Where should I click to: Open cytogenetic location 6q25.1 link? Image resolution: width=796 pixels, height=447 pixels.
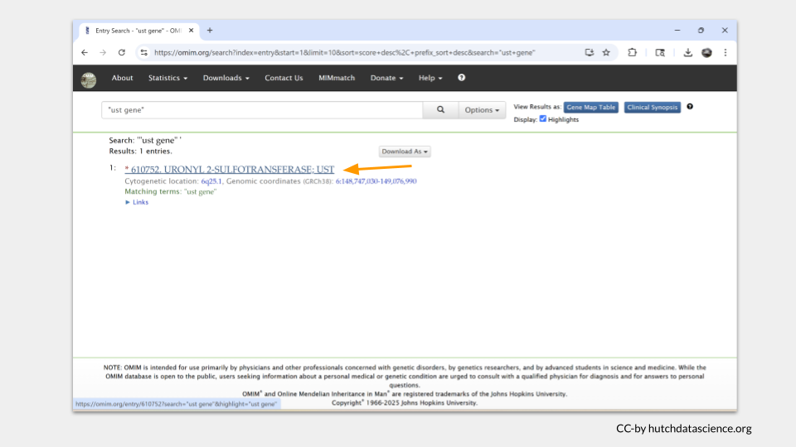click(211, 181)
